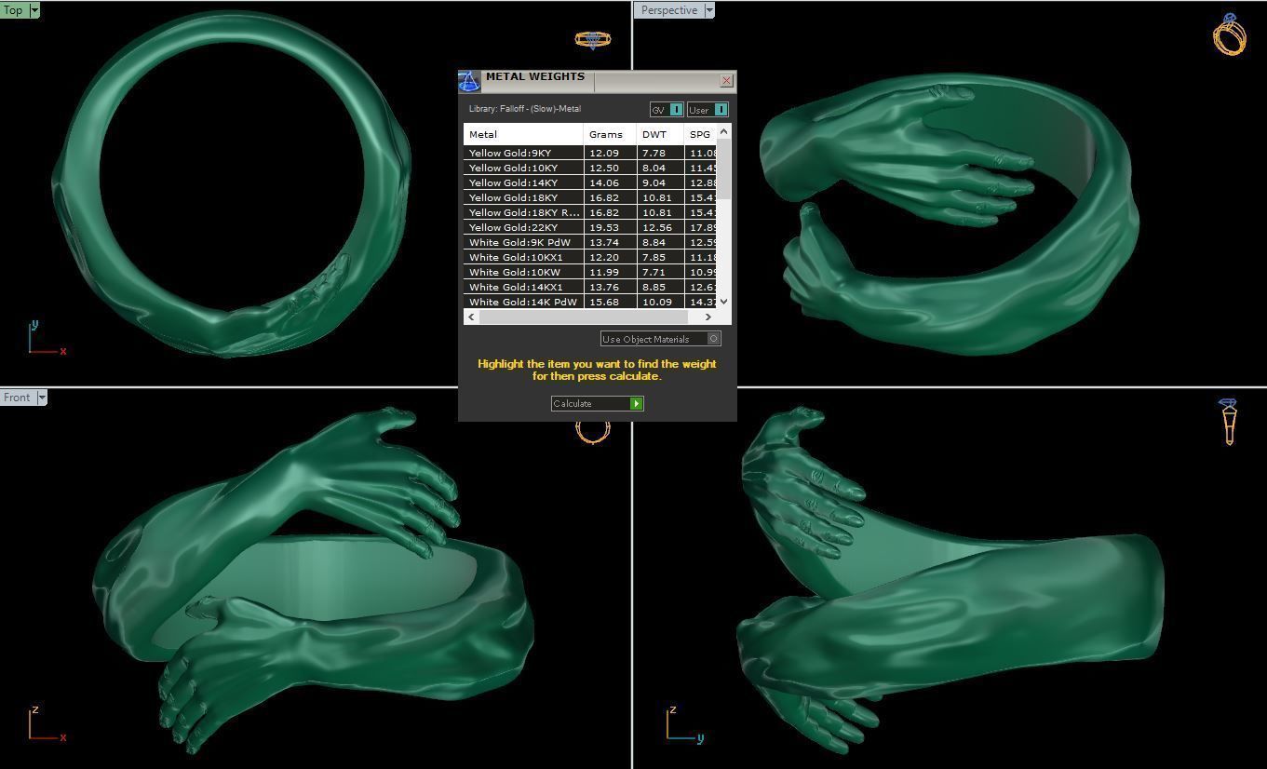Click the Library: Falloff - (Slow)-Metal label
This screenshot has height=769, width=1267.
[x=524, y=109]
